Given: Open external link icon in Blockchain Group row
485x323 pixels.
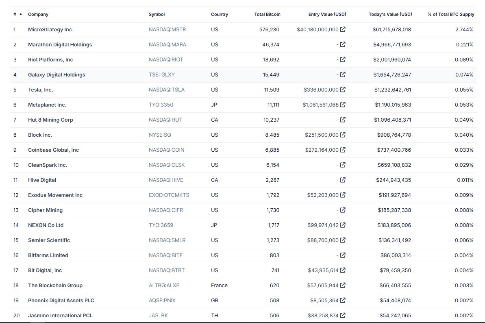Looking at the screenshot, I should 343,285.
